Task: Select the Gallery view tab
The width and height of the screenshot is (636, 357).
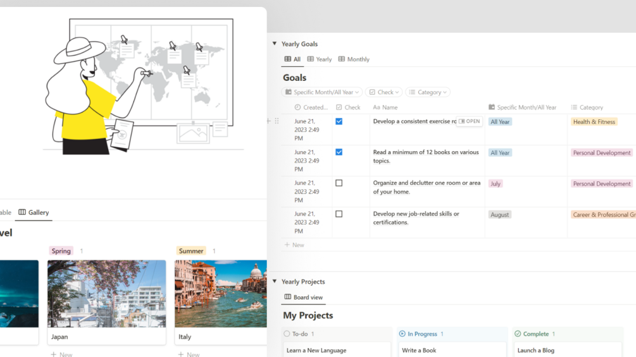Action: coord(34,212)
